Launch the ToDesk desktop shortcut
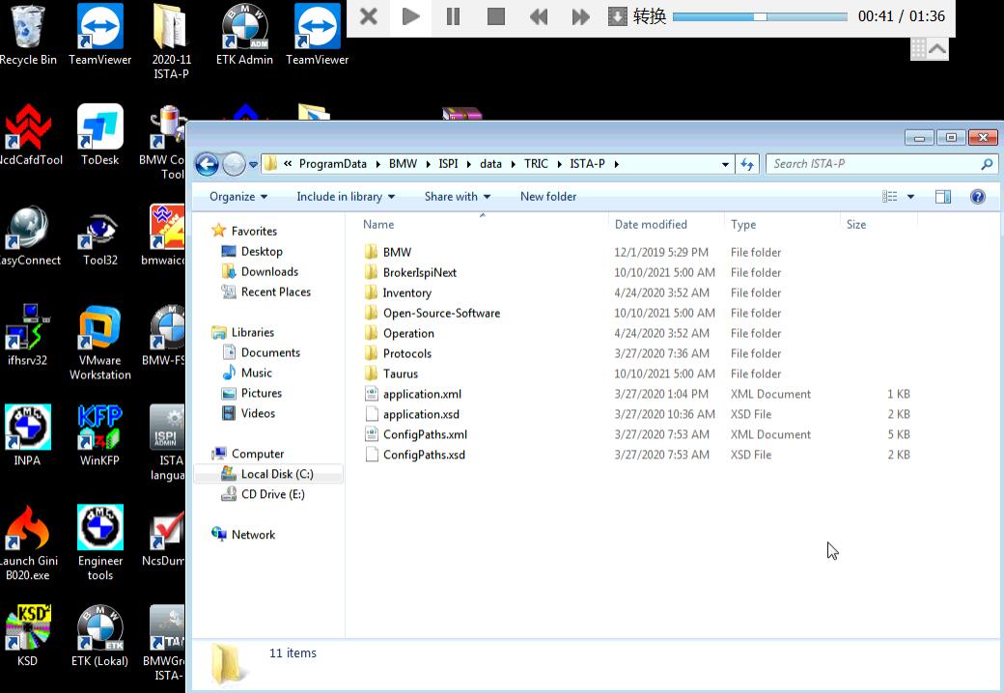The image size is (1004, 693). click(99, 135)
